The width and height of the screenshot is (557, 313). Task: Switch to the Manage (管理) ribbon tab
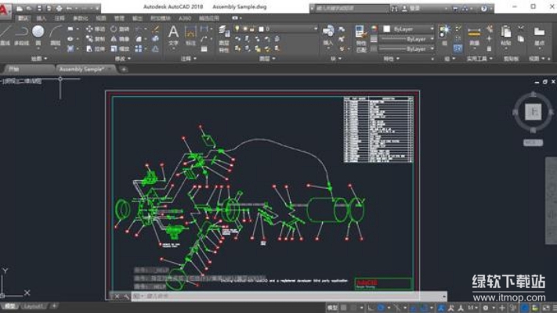(119, 18)
